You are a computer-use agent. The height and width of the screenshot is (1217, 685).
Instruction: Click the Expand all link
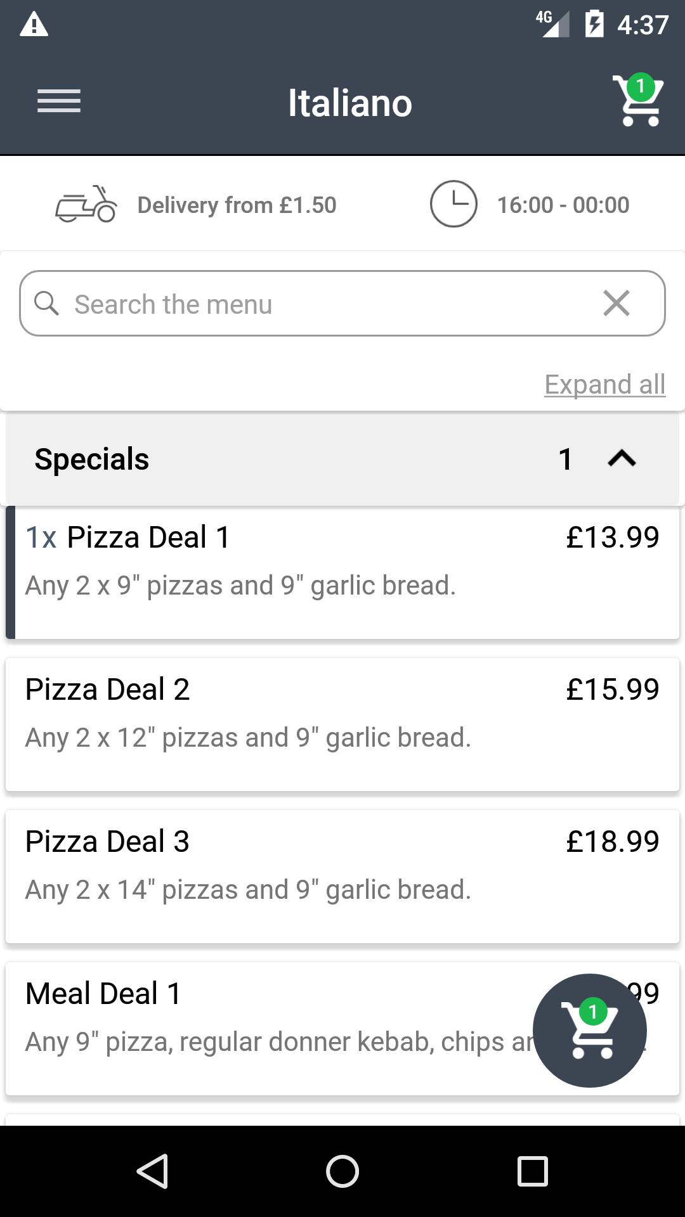[604, 384]
